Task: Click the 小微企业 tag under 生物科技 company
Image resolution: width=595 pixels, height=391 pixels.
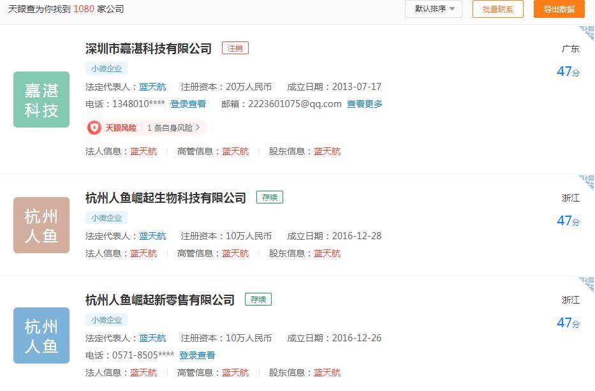Action: pyautogui.click(x=107, y=218)
